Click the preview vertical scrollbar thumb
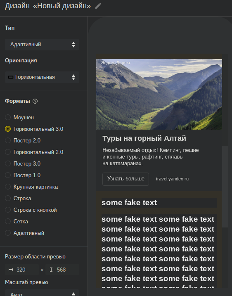 coord(225,187)
